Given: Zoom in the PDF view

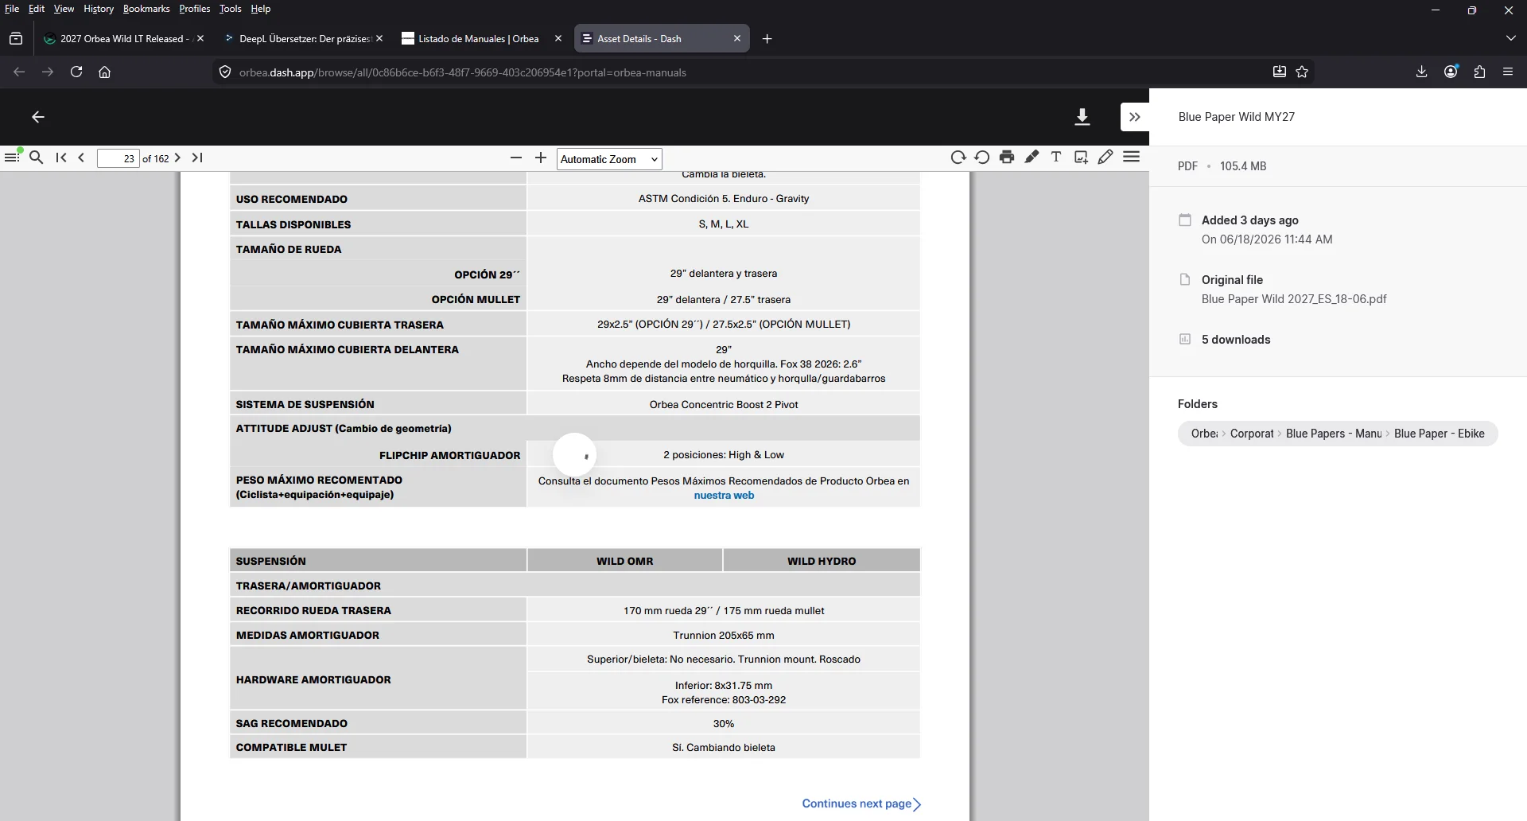Looking at the screenshot, I should coord(541,158).
